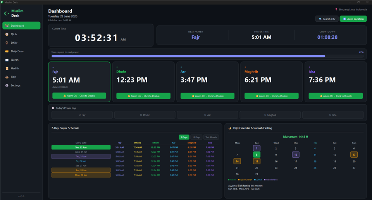The height and width of the screenshot is (200, 372).
Task: Mark Isha as prayed in Today's Prayer Log
Action: 333,115
